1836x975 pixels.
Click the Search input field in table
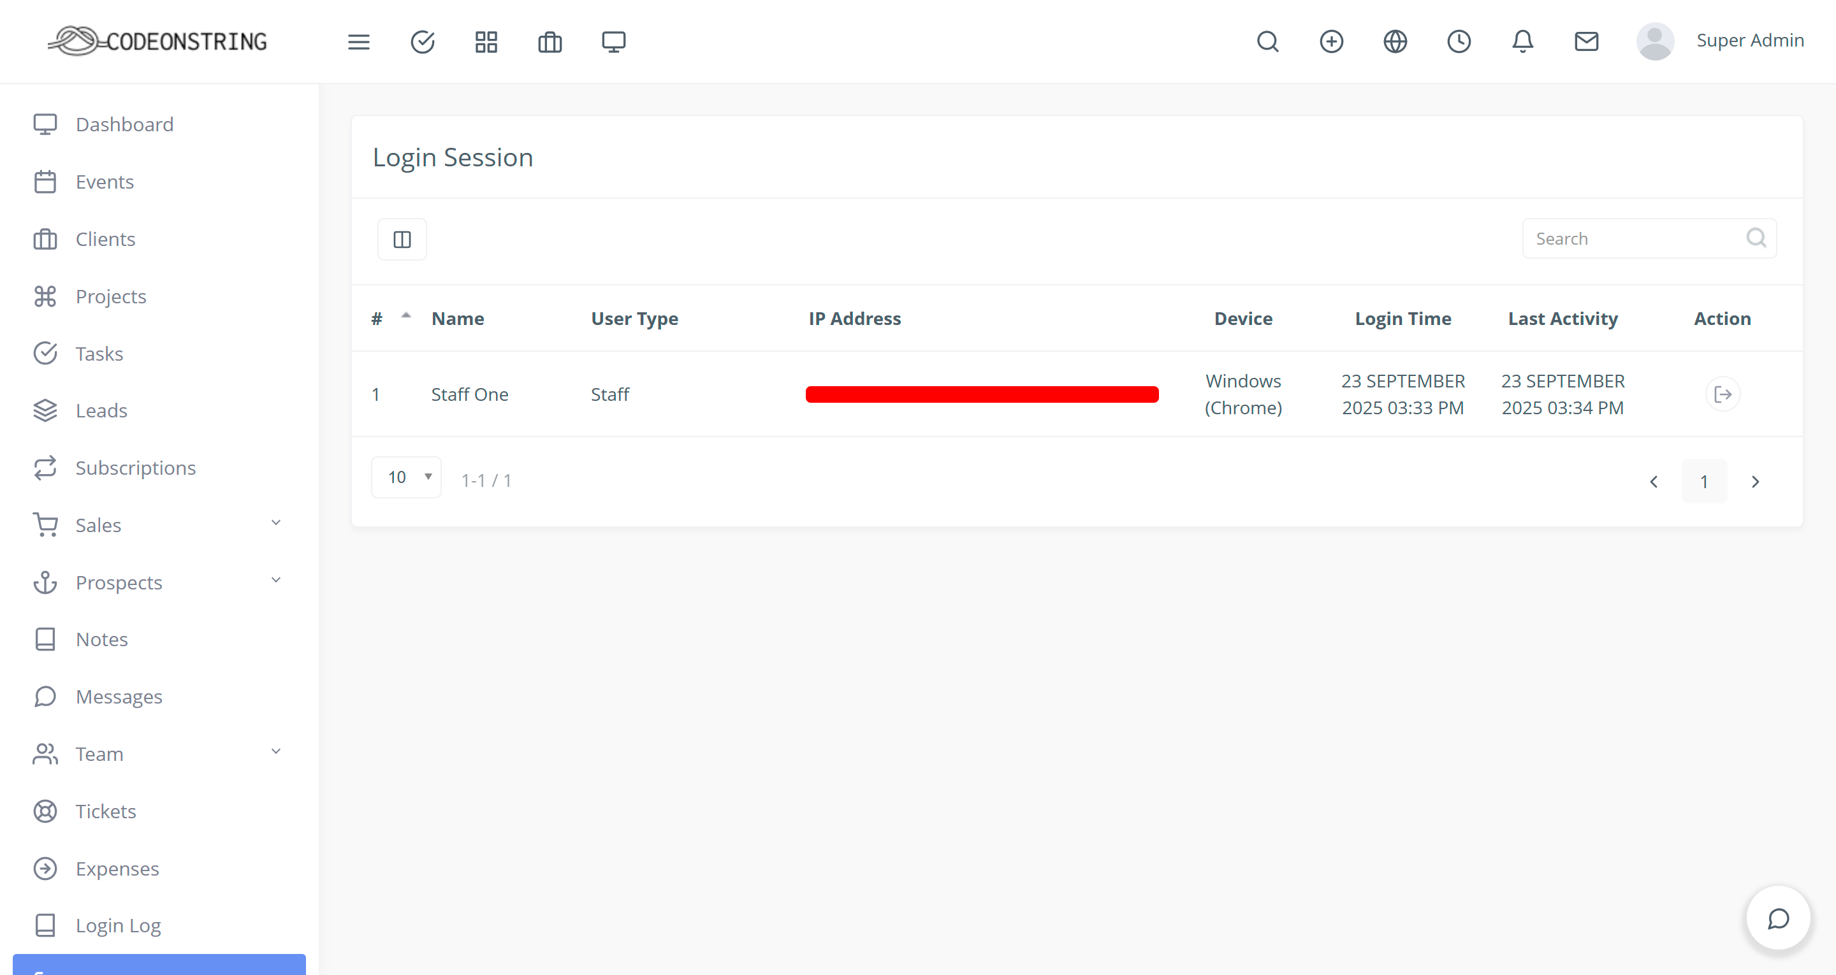point(1636,239)
